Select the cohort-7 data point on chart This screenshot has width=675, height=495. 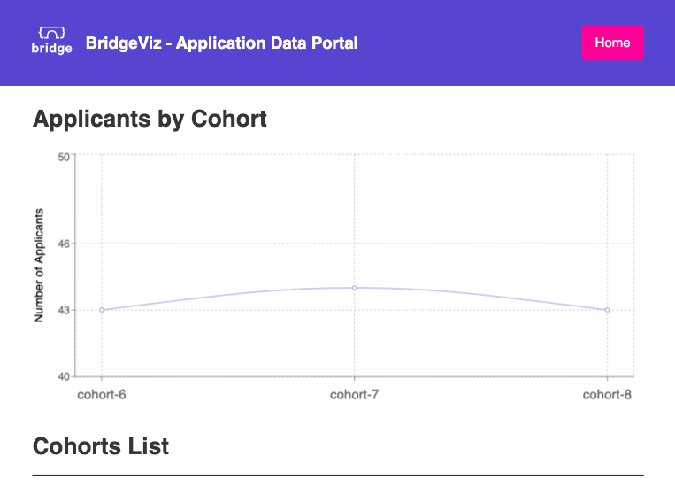click(x=354, y=288)
